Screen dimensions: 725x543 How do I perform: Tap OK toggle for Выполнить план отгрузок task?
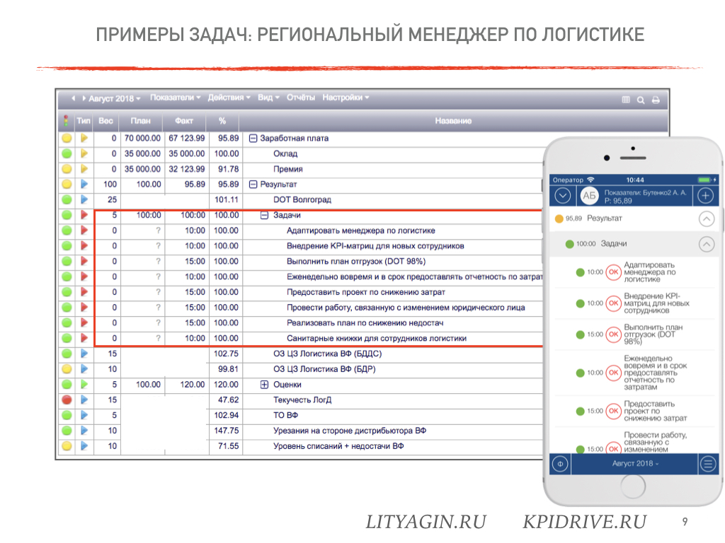coord(614,334)
